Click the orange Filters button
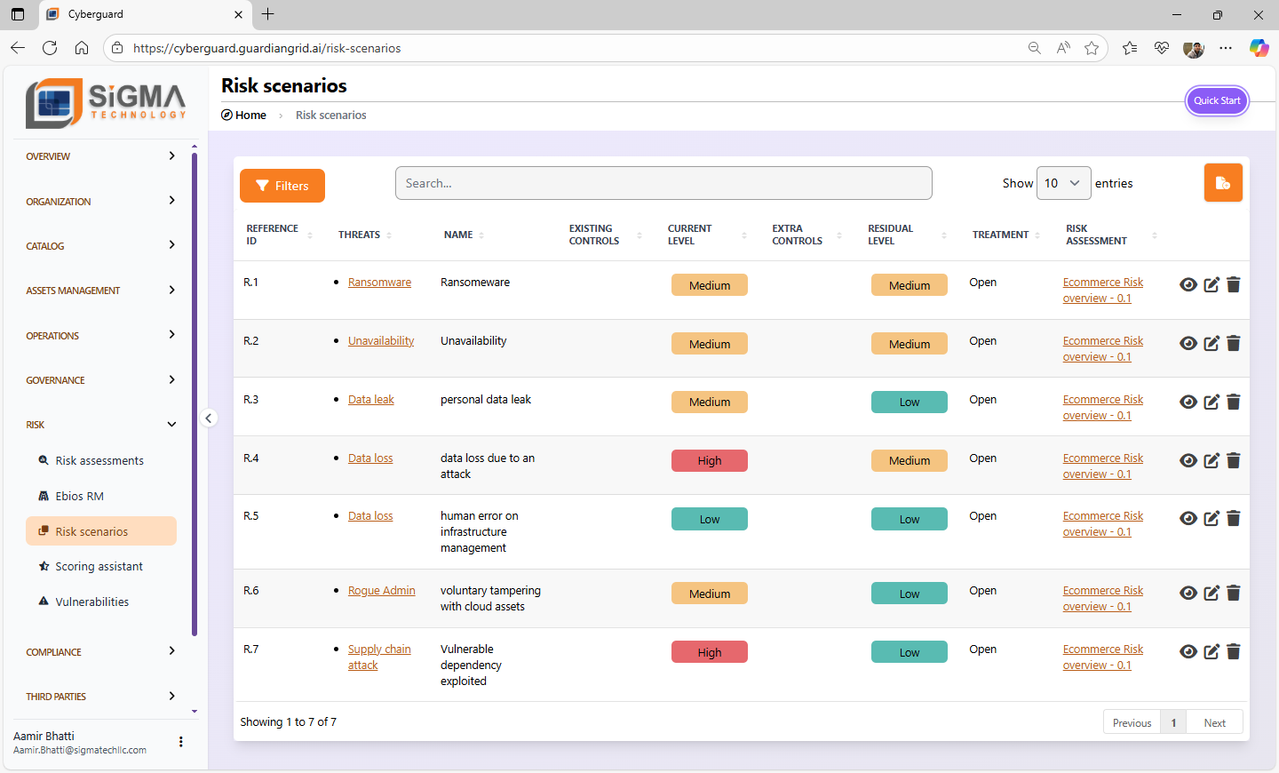The width and height of the screenshot is (1279, 773). pos(282,186)
